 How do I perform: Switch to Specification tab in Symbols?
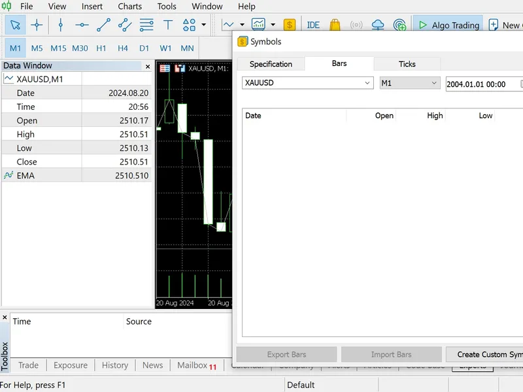coord(271,64)
